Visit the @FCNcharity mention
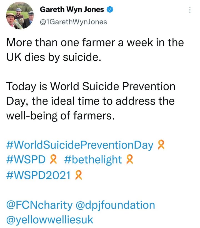The image size is (200, 228). 39,205
